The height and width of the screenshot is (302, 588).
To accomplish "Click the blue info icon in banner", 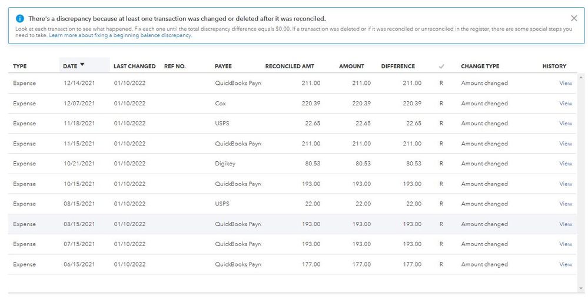I will point(20,19).
